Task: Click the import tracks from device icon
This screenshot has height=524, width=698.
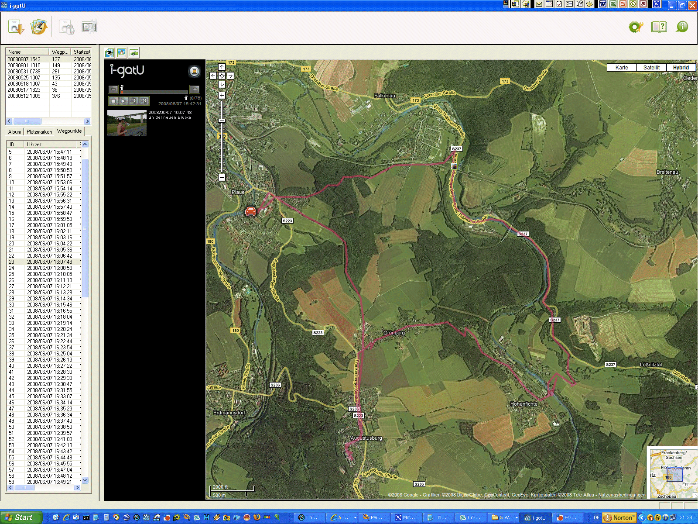Action: [16, 27]
